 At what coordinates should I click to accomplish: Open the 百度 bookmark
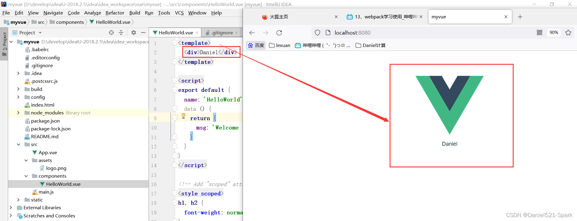[256, 45]
